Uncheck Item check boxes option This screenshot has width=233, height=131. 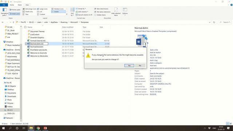coord(95,9)
